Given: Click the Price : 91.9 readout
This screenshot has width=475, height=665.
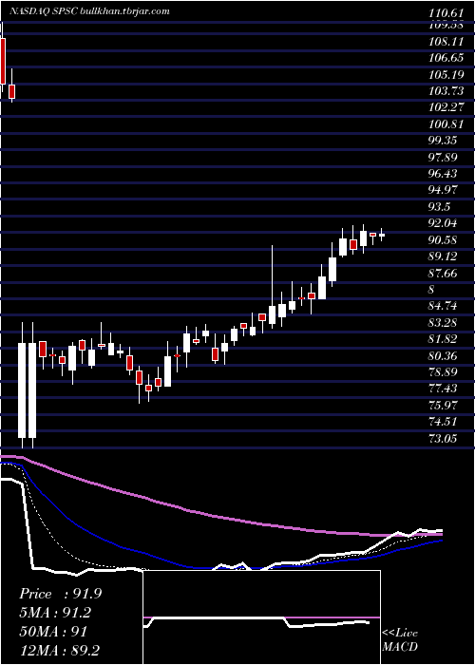Looking at the screenshot, I should tap(60, 594).
